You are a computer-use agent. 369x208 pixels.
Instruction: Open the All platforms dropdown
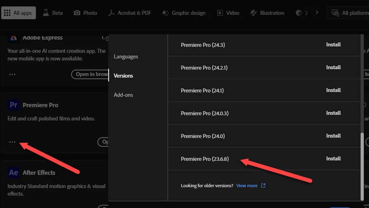click(x=348, y=13)
